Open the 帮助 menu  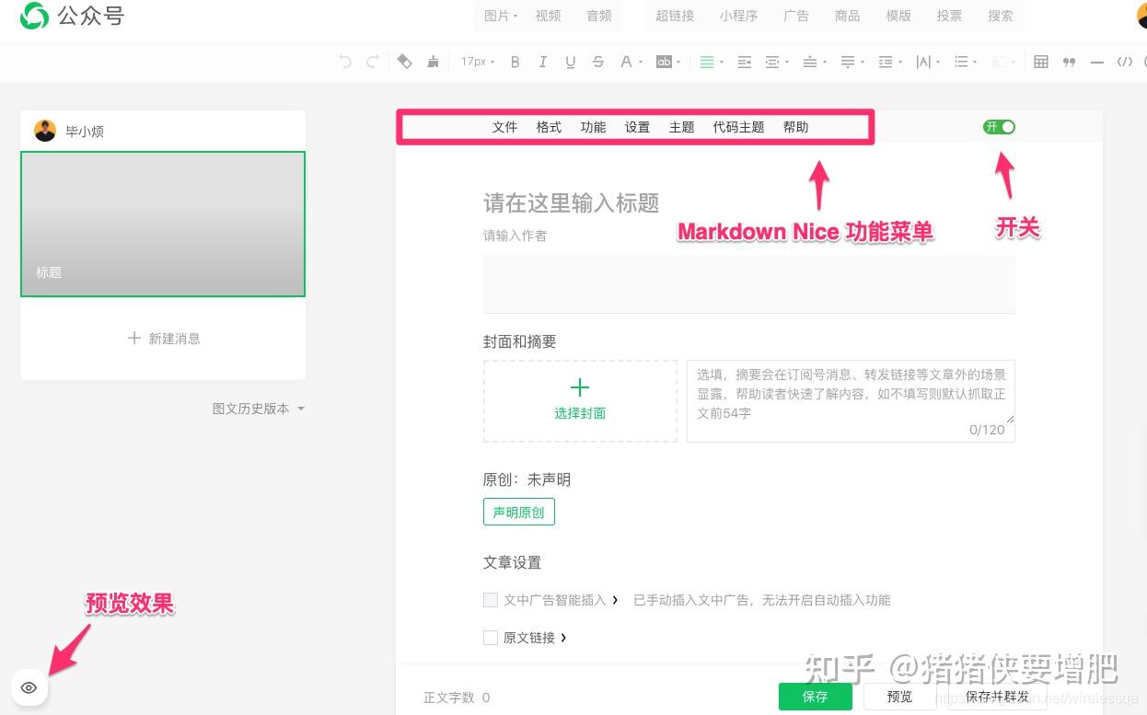coord(795,127)
